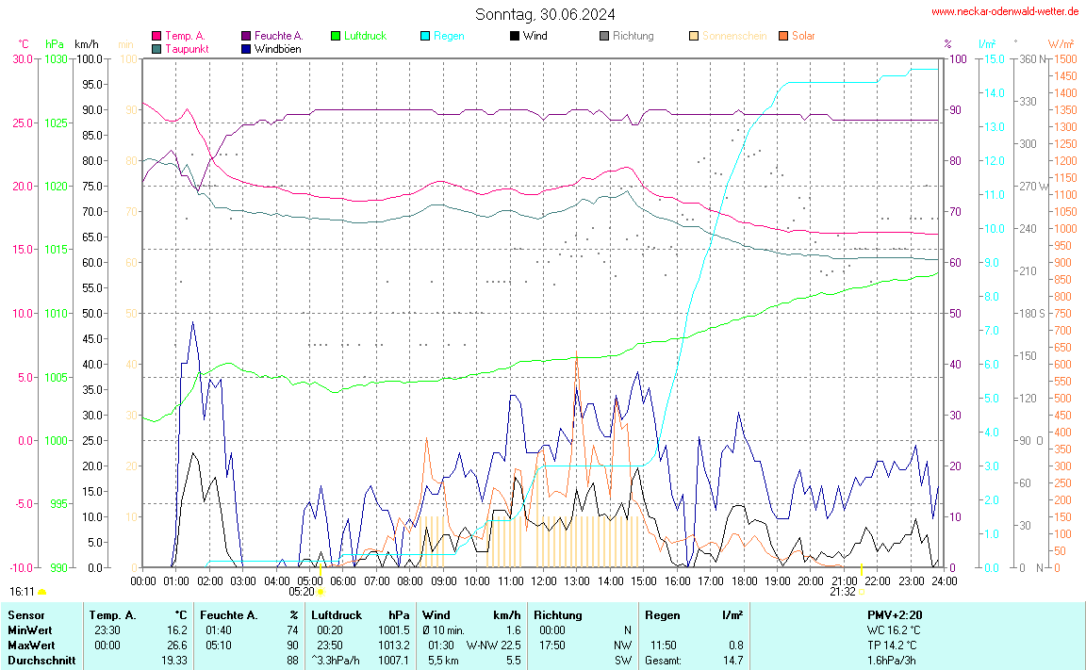Viewport: 1086px width, 670px height.
Task: Click the Regen column header in table
Action: (x=662, y=614)
